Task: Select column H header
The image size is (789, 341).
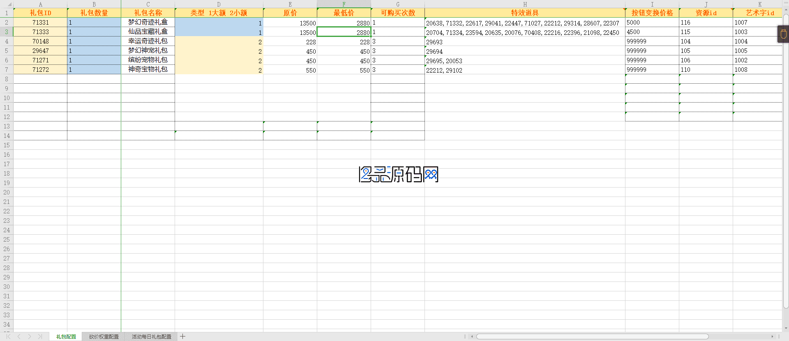Action: coord(525,4)
